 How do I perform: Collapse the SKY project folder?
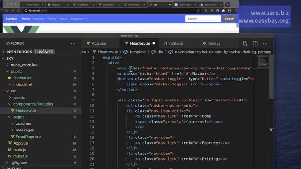(3, 58)
